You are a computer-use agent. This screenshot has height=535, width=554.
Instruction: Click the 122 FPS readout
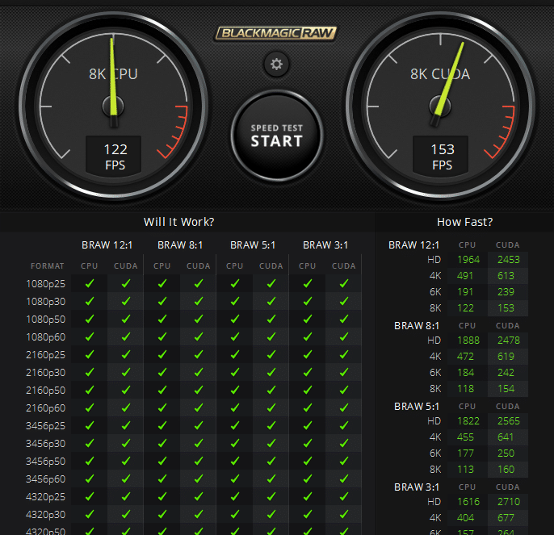point(114,156)
